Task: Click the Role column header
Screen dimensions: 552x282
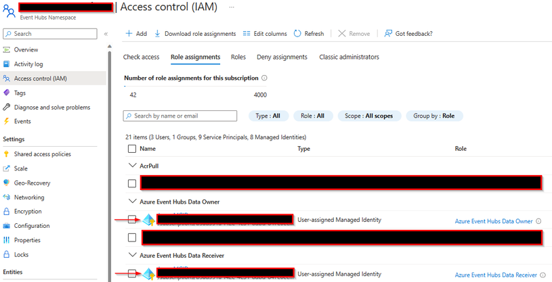Action: tap(461, 149)
